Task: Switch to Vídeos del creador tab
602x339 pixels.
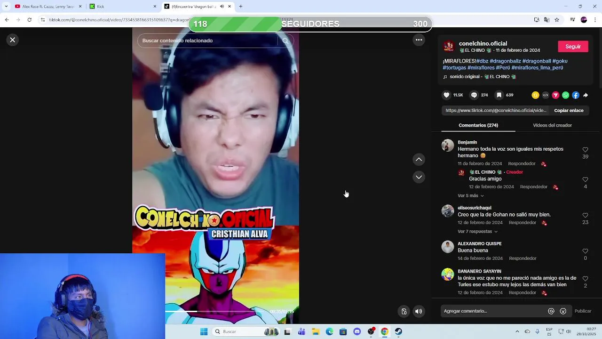Action: [x=552, y=125]
